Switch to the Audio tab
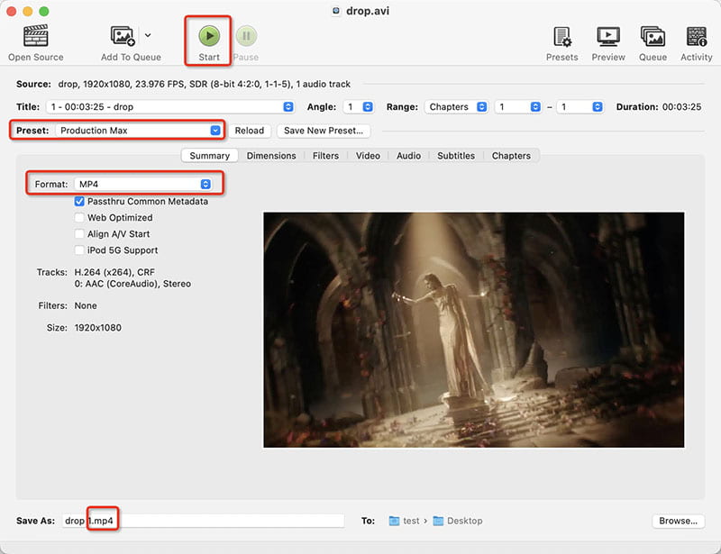This screenshot has width=721, height=554. point(409,156)
